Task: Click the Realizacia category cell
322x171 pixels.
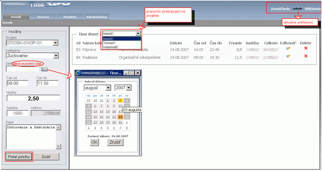Action: (x=90, y=58)
